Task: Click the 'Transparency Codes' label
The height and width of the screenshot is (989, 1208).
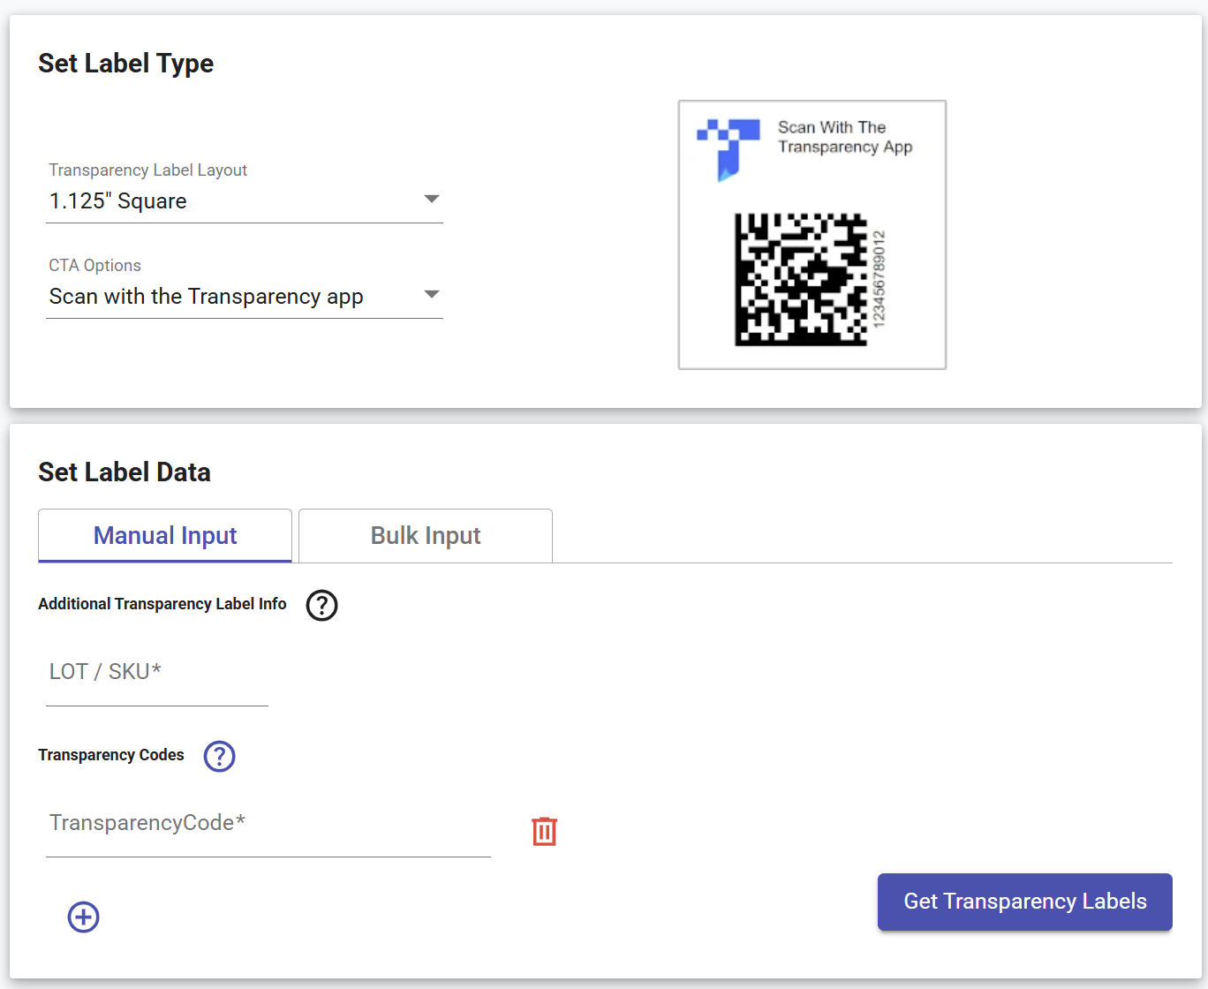Action: (111, 755)
